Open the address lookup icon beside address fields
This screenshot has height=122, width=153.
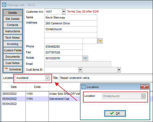[100, 41]
